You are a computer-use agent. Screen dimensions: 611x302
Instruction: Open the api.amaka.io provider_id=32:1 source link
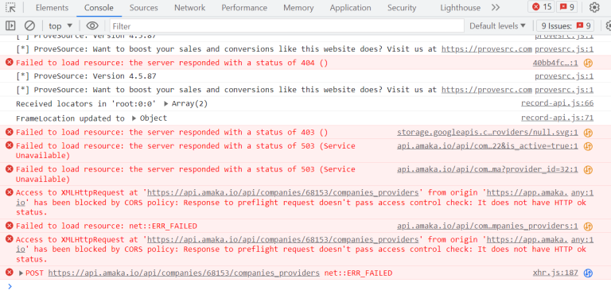(x=488, y=169)
